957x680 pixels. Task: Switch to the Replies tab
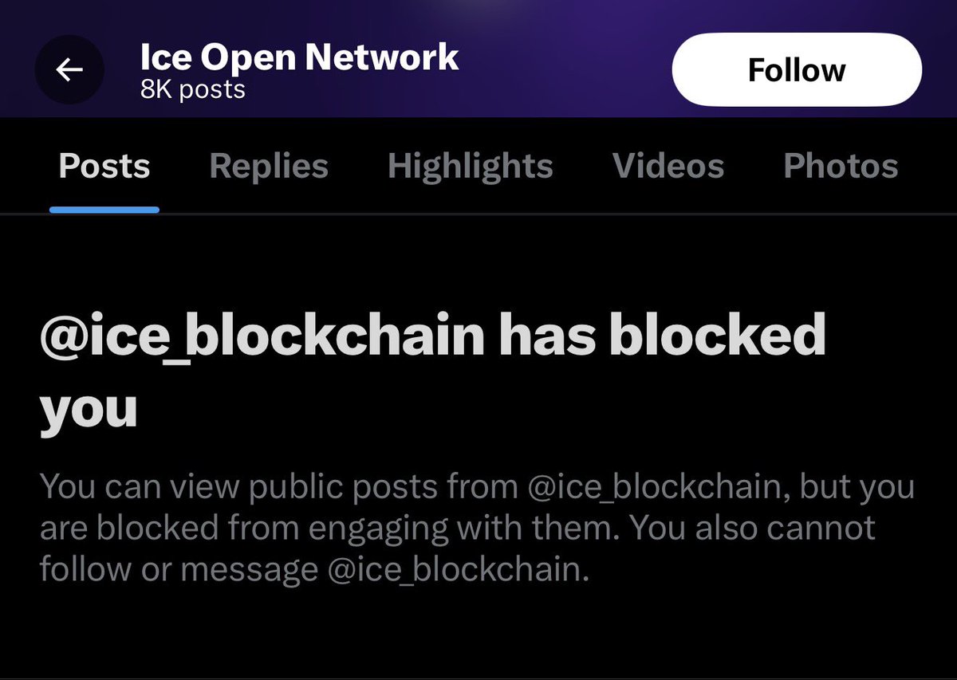[x=269, y=167]
